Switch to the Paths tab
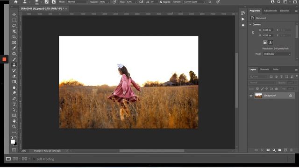299x168 pixels. coord(276,70)
